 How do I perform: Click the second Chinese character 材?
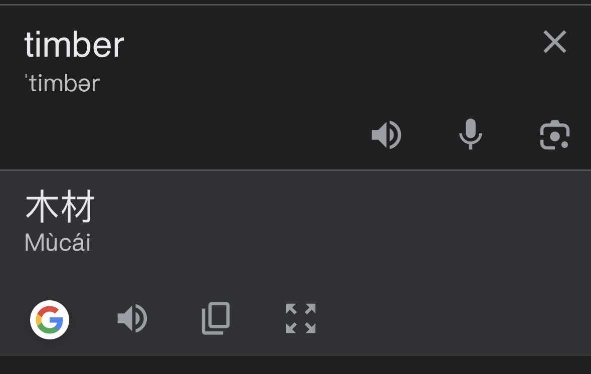click(x=77, y=207)
